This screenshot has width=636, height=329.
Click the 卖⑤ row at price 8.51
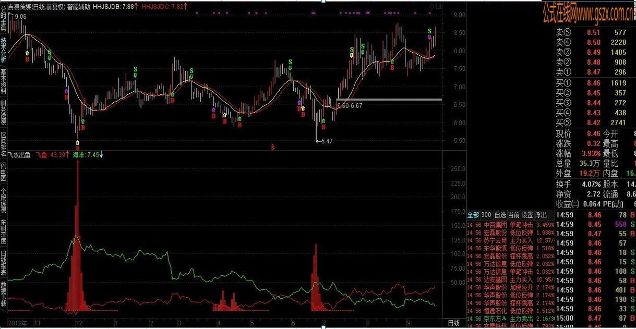pyautogui.click(x=595, y=32)
